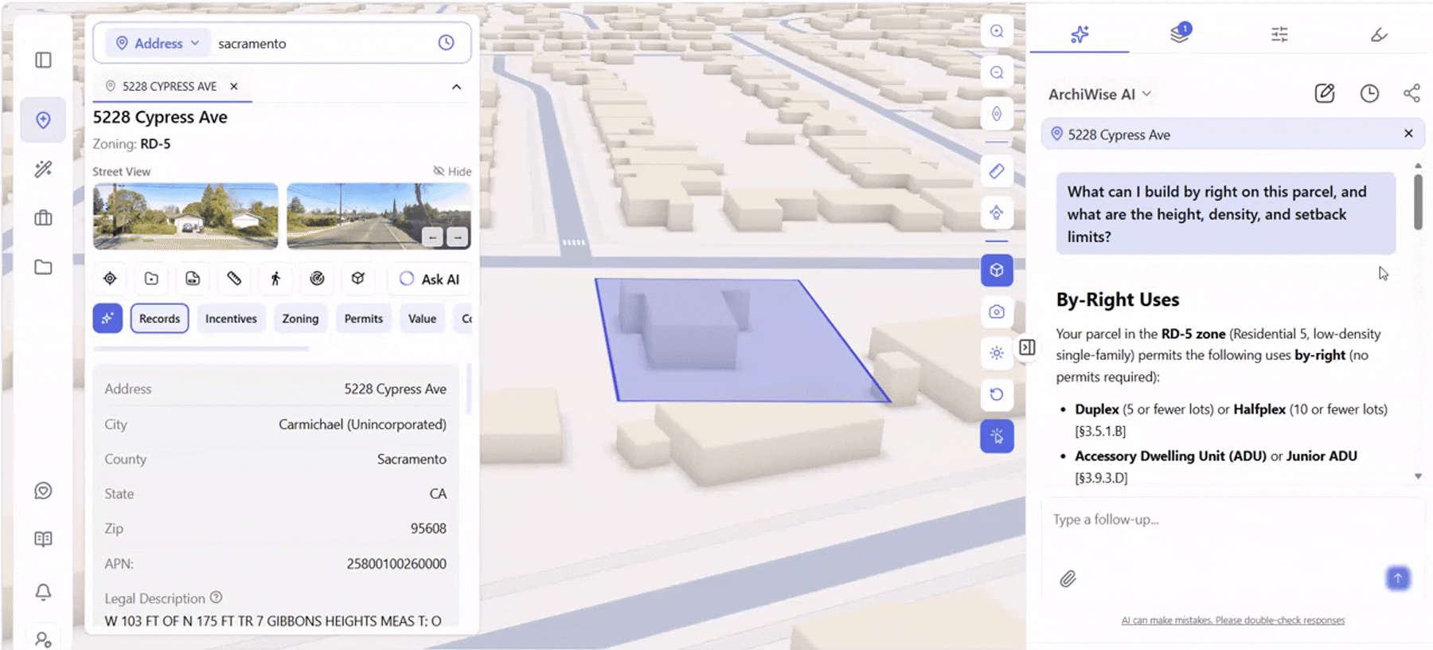Click the walking person icon
This screenshot has height=650, width=1433.
click(275, 278)
